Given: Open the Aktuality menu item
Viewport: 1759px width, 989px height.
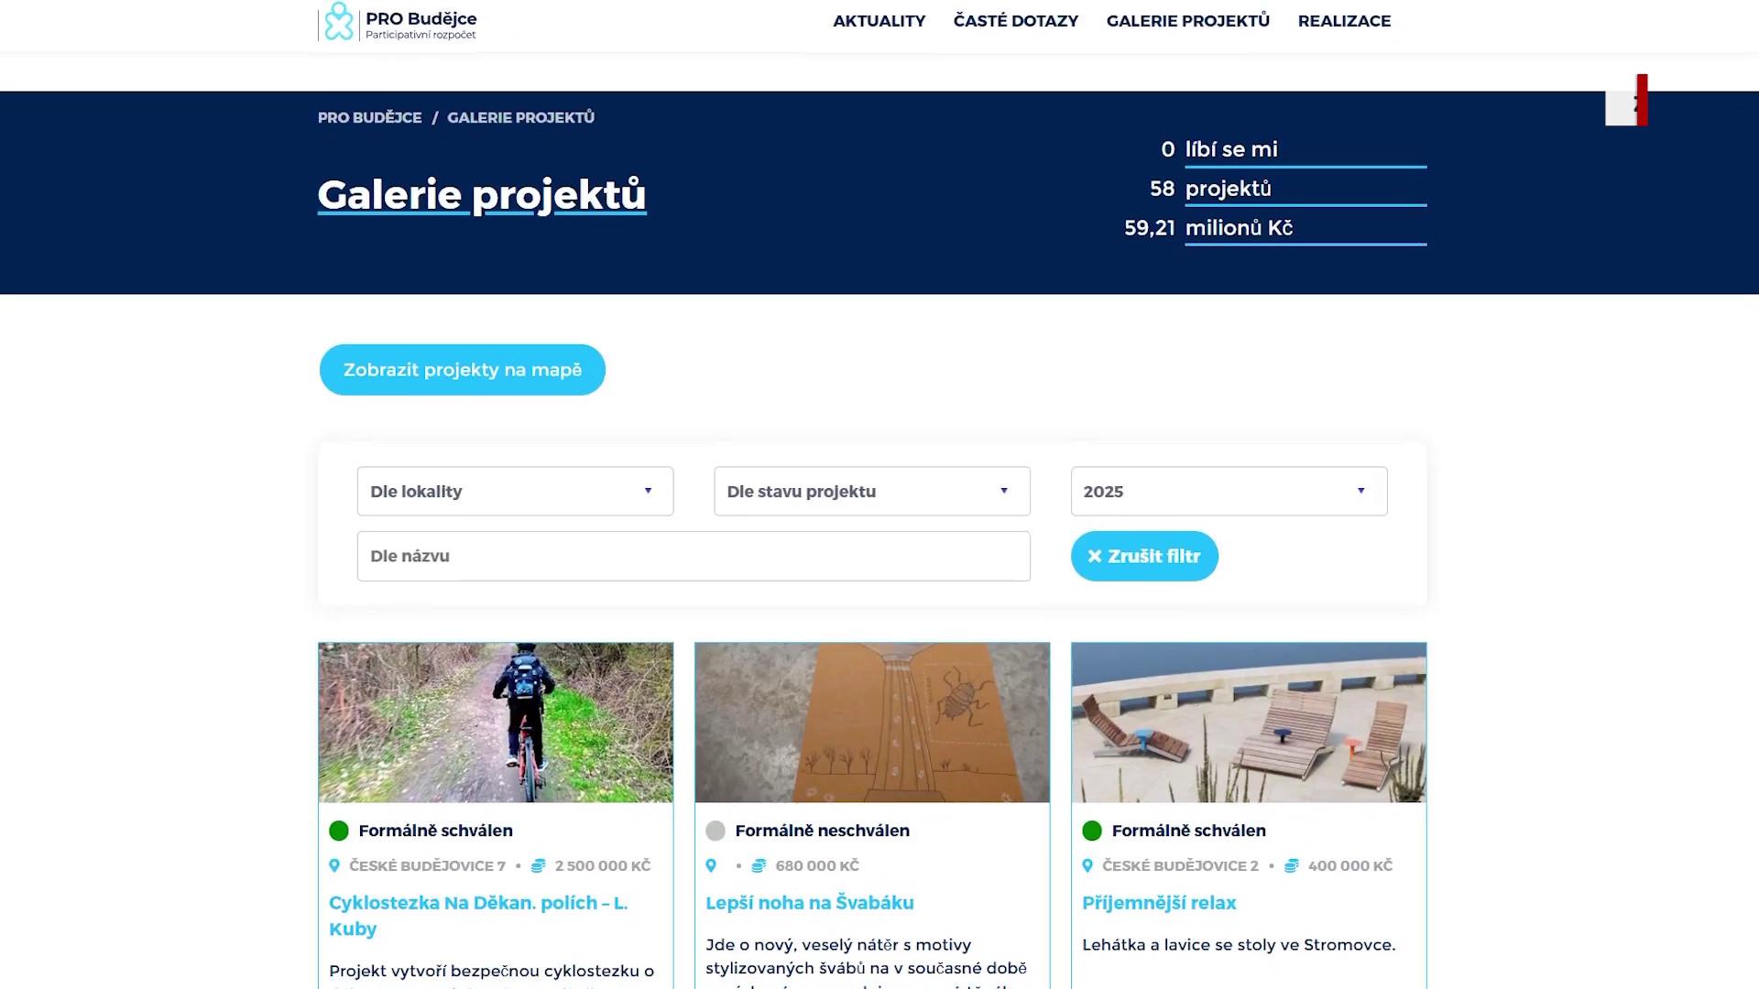Looking at the screenshot, I should click(879, 21).
